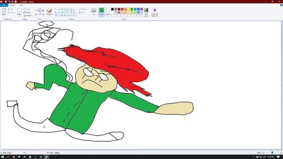Click the Copy button in Clipboard group
Screen dimensions: 283x159
pos(11,12)
